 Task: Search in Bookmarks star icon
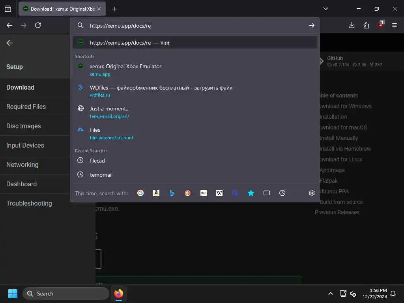(251, 193)
